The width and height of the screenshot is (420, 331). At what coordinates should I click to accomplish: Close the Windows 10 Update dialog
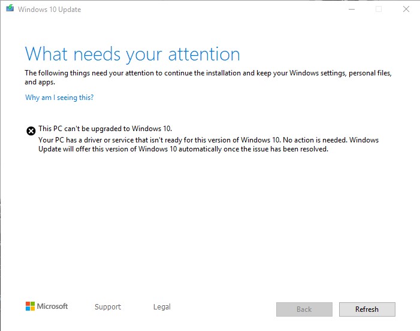coord(406,9)
